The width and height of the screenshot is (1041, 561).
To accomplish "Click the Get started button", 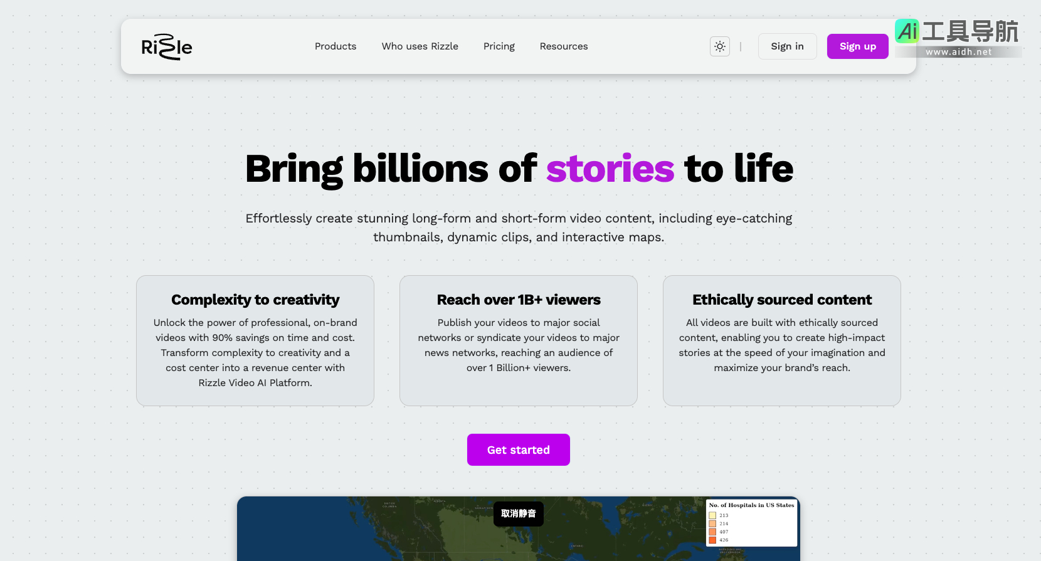I will pyautogui.click(x=519, y=450).
